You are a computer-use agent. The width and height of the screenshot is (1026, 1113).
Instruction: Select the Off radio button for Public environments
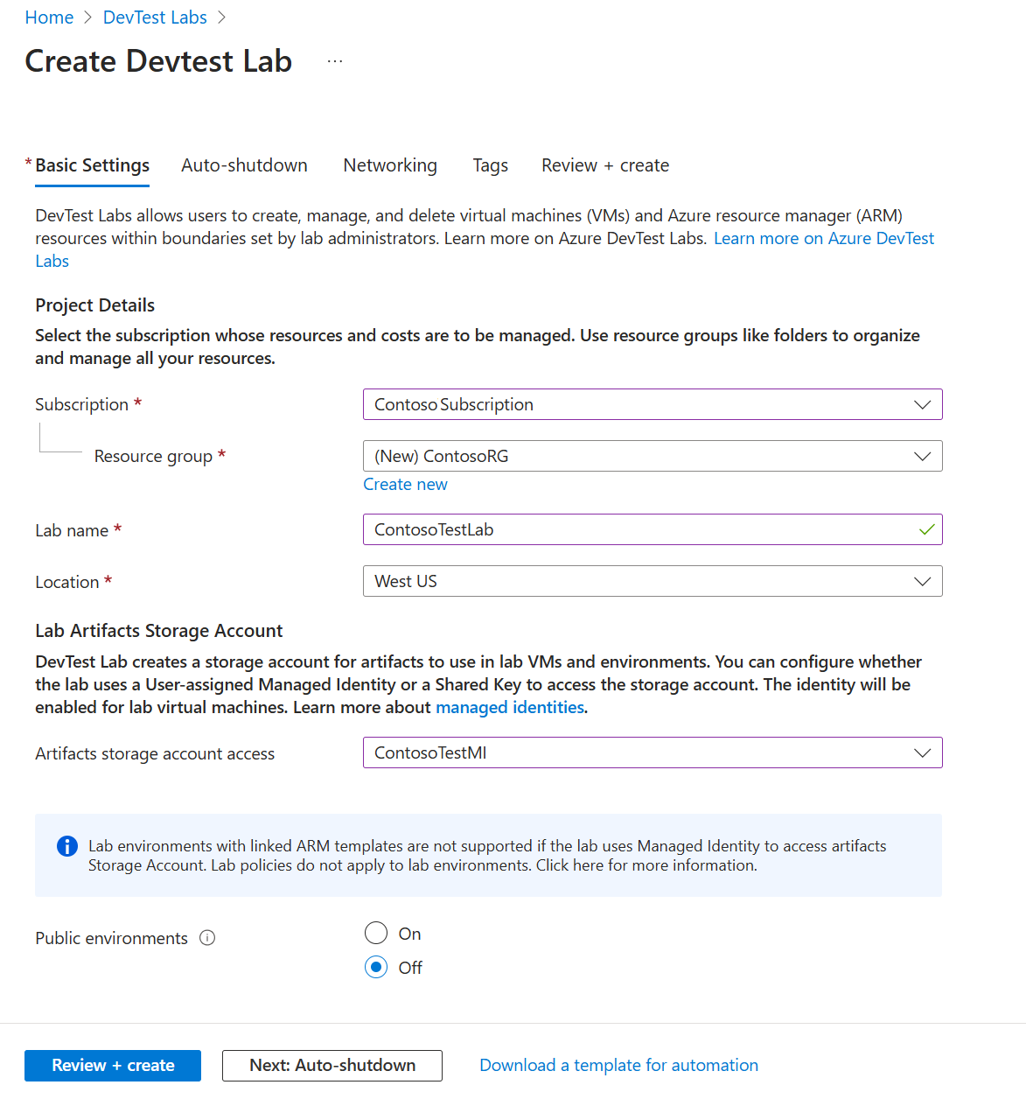[375, 967]
